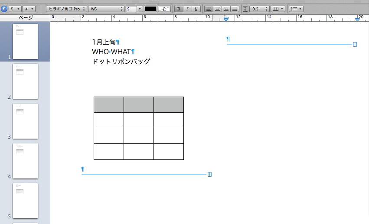This screenshot has height=224, width=369.
Task: Toggle underline formatting
Action: coord(196,9)
